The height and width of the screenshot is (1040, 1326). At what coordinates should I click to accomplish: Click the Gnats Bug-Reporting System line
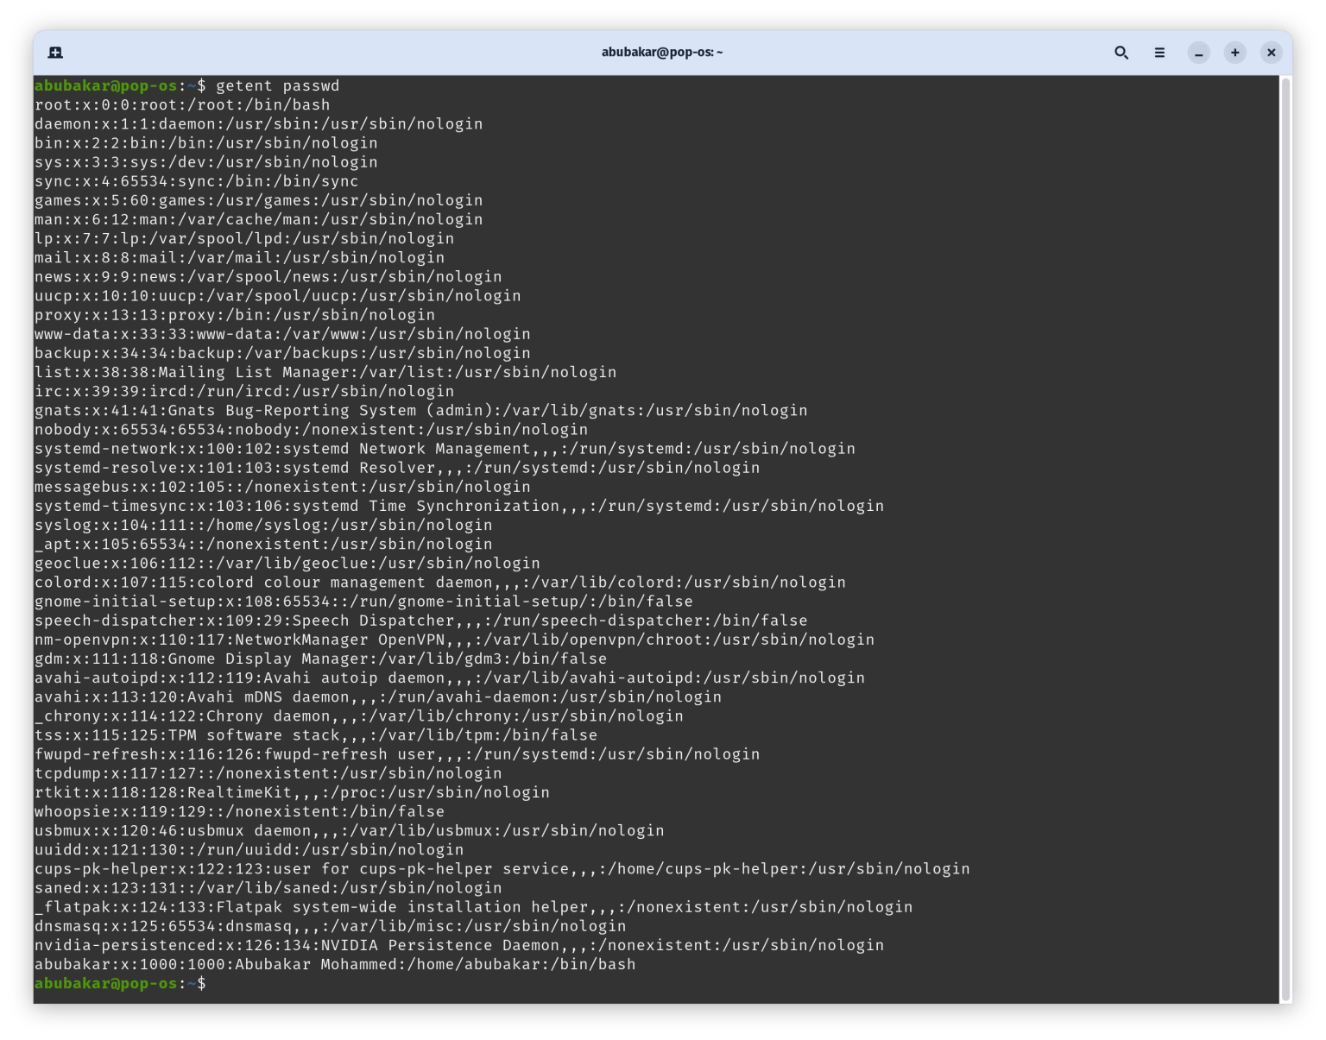click(421, 410)
